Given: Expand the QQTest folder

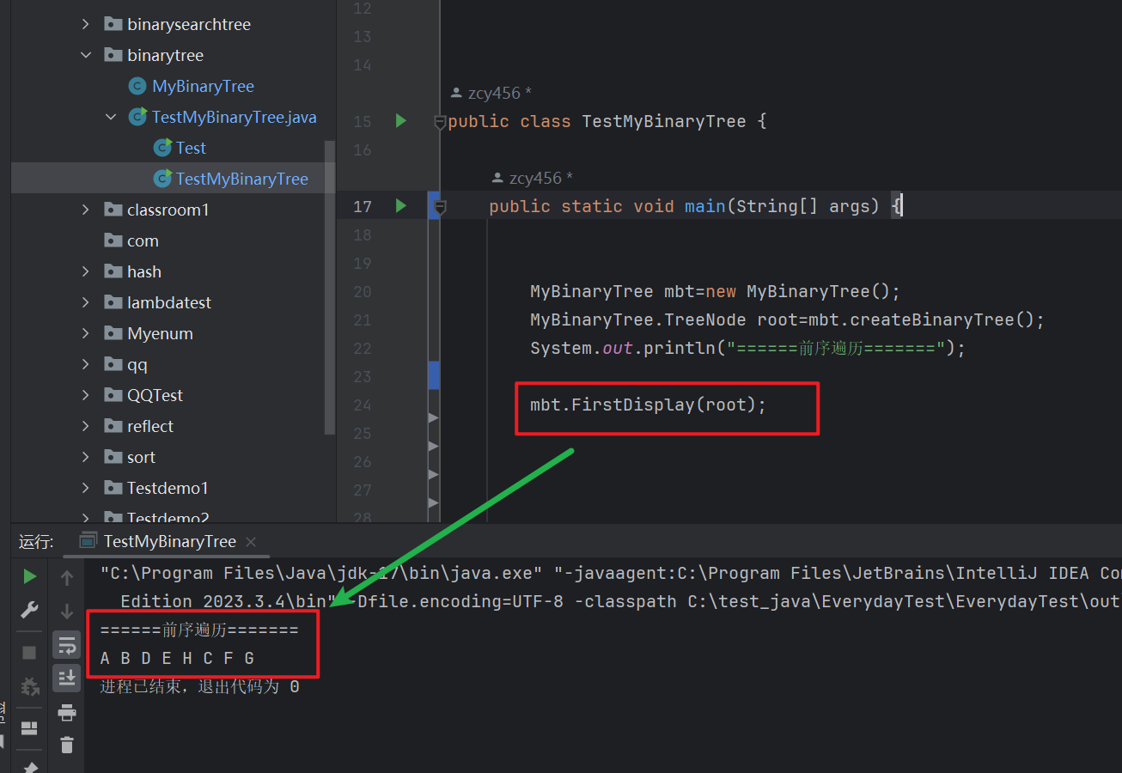Looking at the screenshot, I should (85, 395).
